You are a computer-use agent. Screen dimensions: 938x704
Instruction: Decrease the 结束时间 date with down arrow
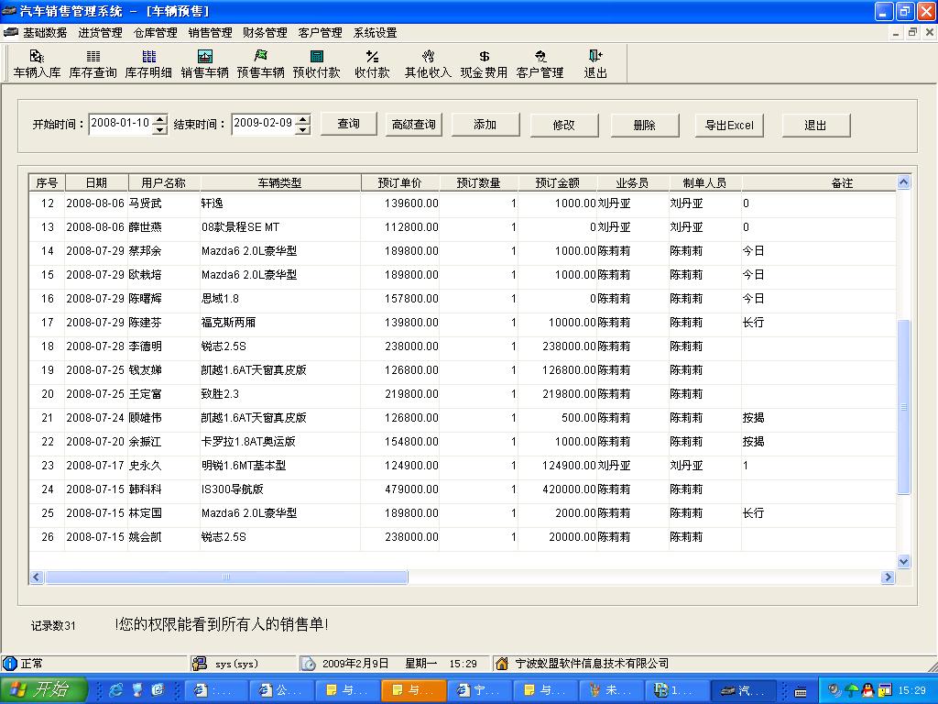[x=303, y=129]
